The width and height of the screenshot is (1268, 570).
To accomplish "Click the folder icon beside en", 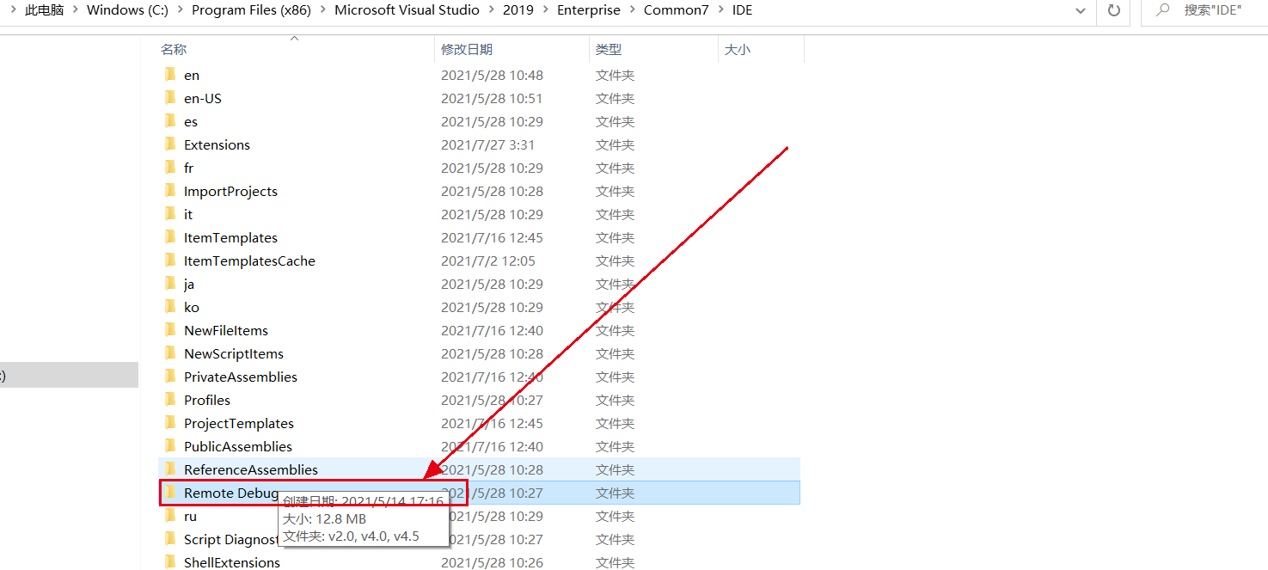I will point(169,75).
